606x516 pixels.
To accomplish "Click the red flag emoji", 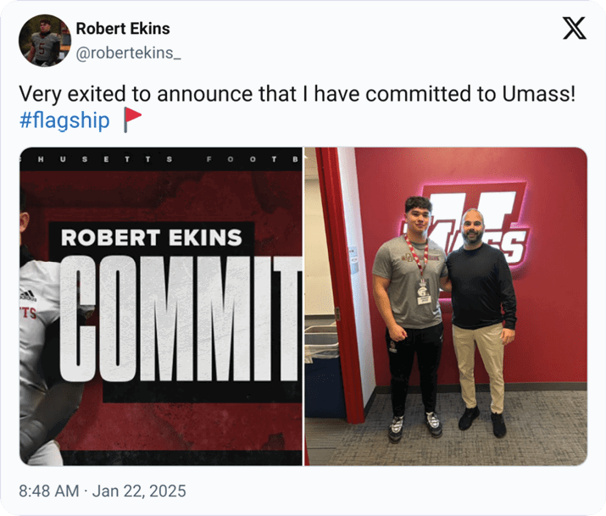I will [x=131, y=121].
